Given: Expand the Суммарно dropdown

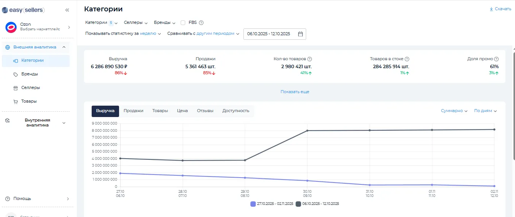Looking at the screenshot, I should (x=454, y=111).
